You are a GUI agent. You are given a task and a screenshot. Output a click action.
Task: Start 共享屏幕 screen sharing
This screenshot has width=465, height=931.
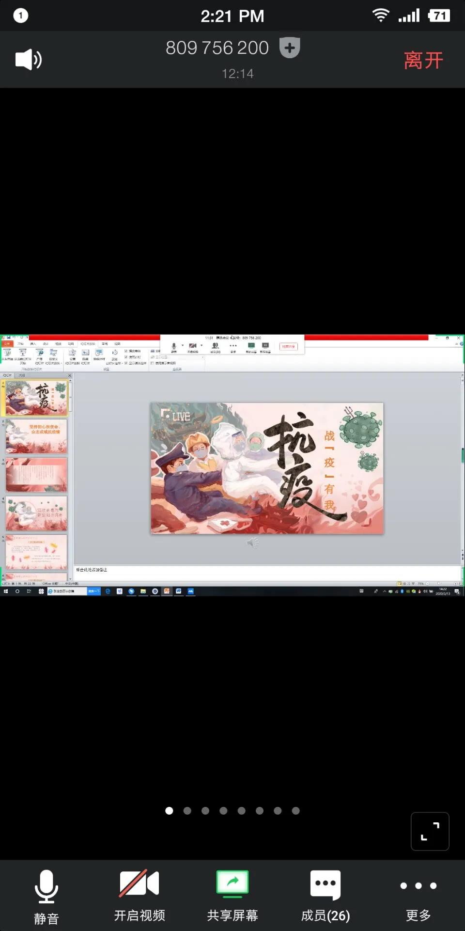click(232, 895)
